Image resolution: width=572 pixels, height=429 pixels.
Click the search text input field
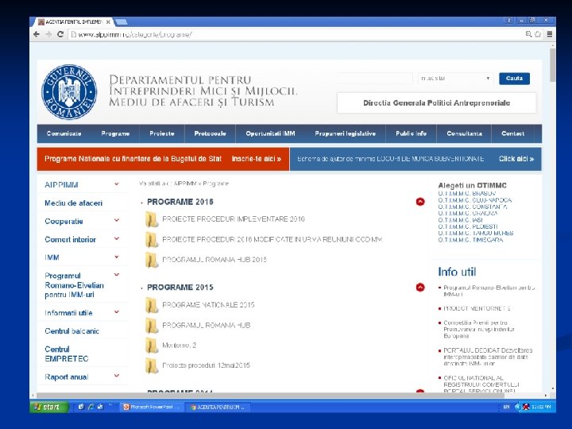click(x=375, y=79)
